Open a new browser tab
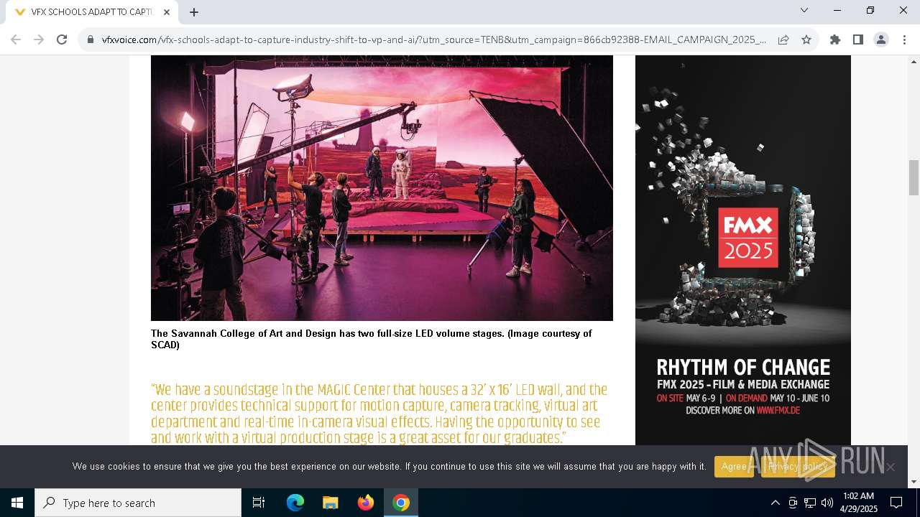The height and width of the screenshot is (517, 920). click(x=194, y=12)
